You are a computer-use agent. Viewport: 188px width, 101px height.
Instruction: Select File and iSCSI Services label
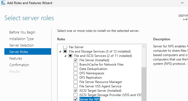(x=103, y=56)
